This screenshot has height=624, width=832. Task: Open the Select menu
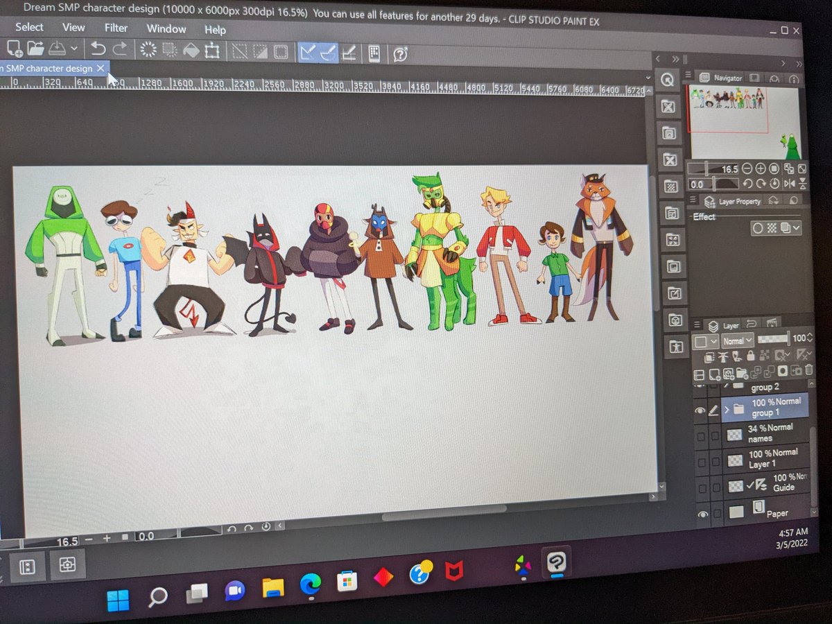click(29, 27)
